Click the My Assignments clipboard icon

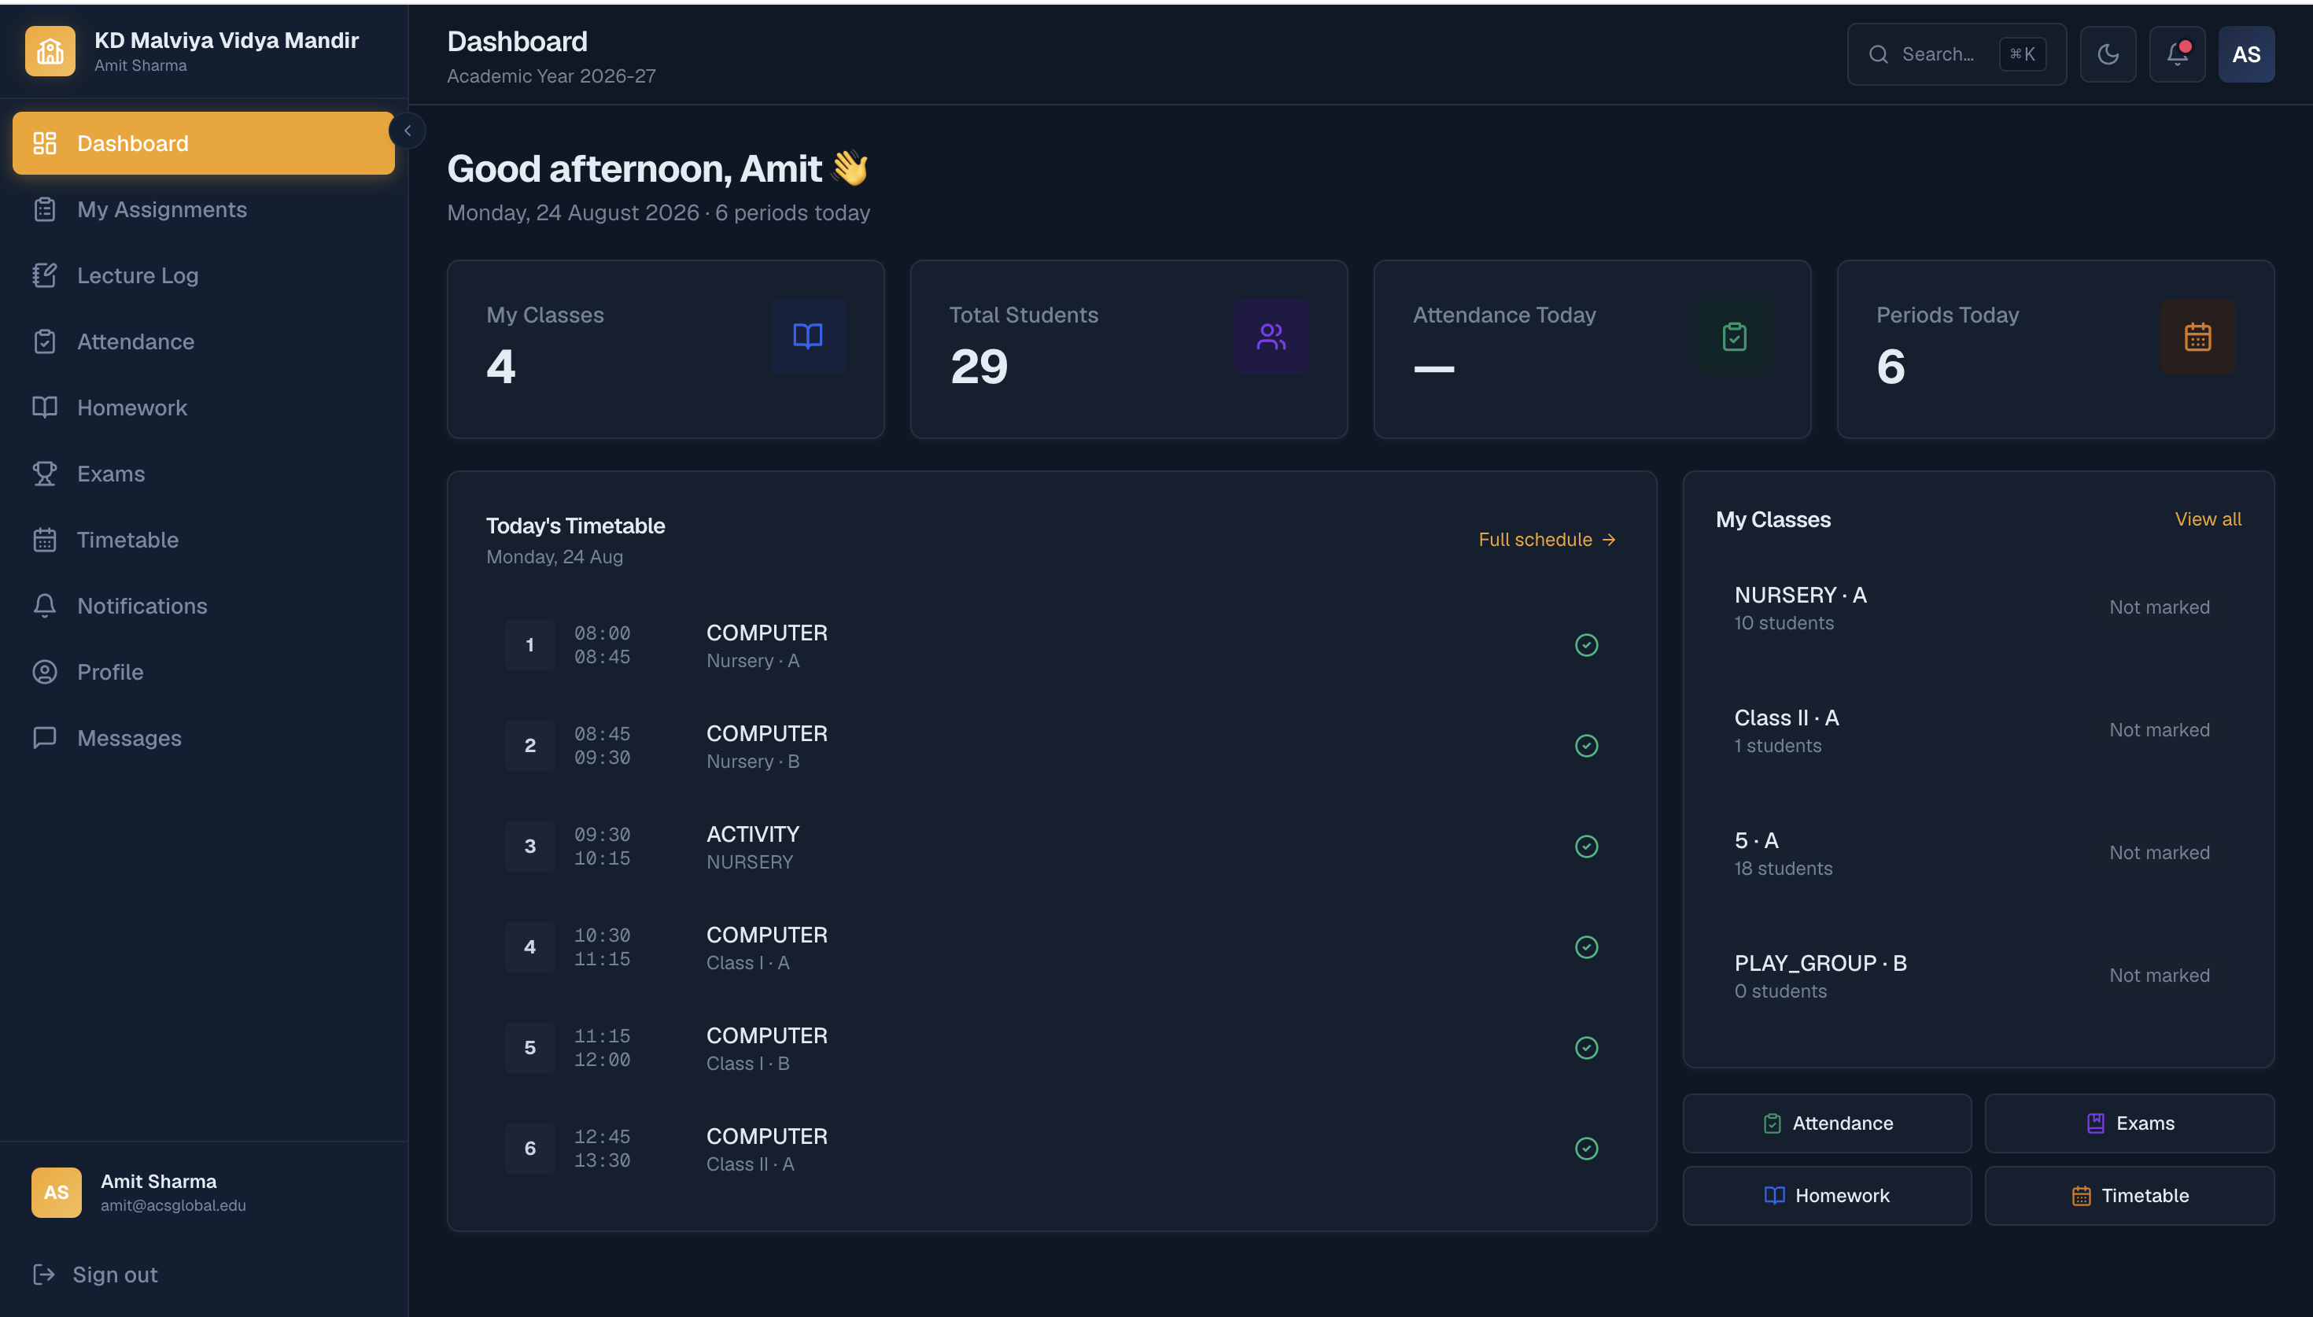click(x=44, y=209)
